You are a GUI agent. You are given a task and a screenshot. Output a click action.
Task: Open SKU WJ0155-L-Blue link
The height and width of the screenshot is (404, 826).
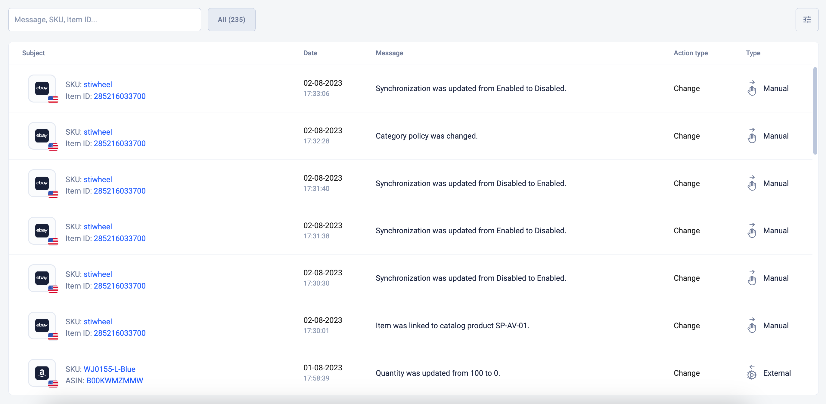[109, 369]
